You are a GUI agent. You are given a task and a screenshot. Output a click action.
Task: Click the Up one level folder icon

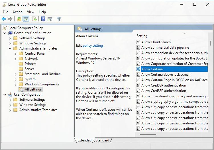point(19,19)
